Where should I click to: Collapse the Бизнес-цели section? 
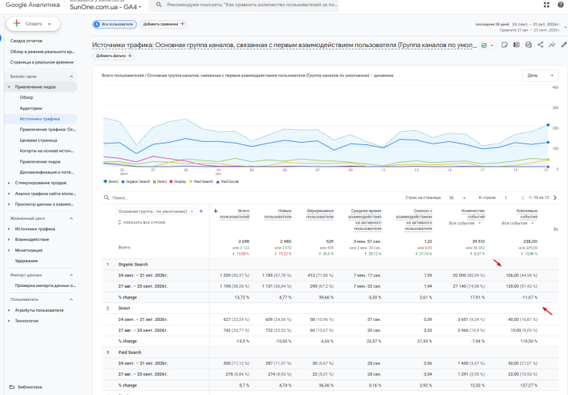pos(71,76)
